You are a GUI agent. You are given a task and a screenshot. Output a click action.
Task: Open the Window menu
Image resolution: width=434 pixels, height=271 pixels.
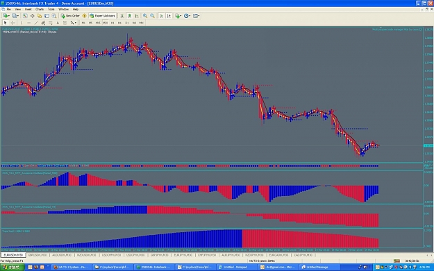click(x=63, y=9)
